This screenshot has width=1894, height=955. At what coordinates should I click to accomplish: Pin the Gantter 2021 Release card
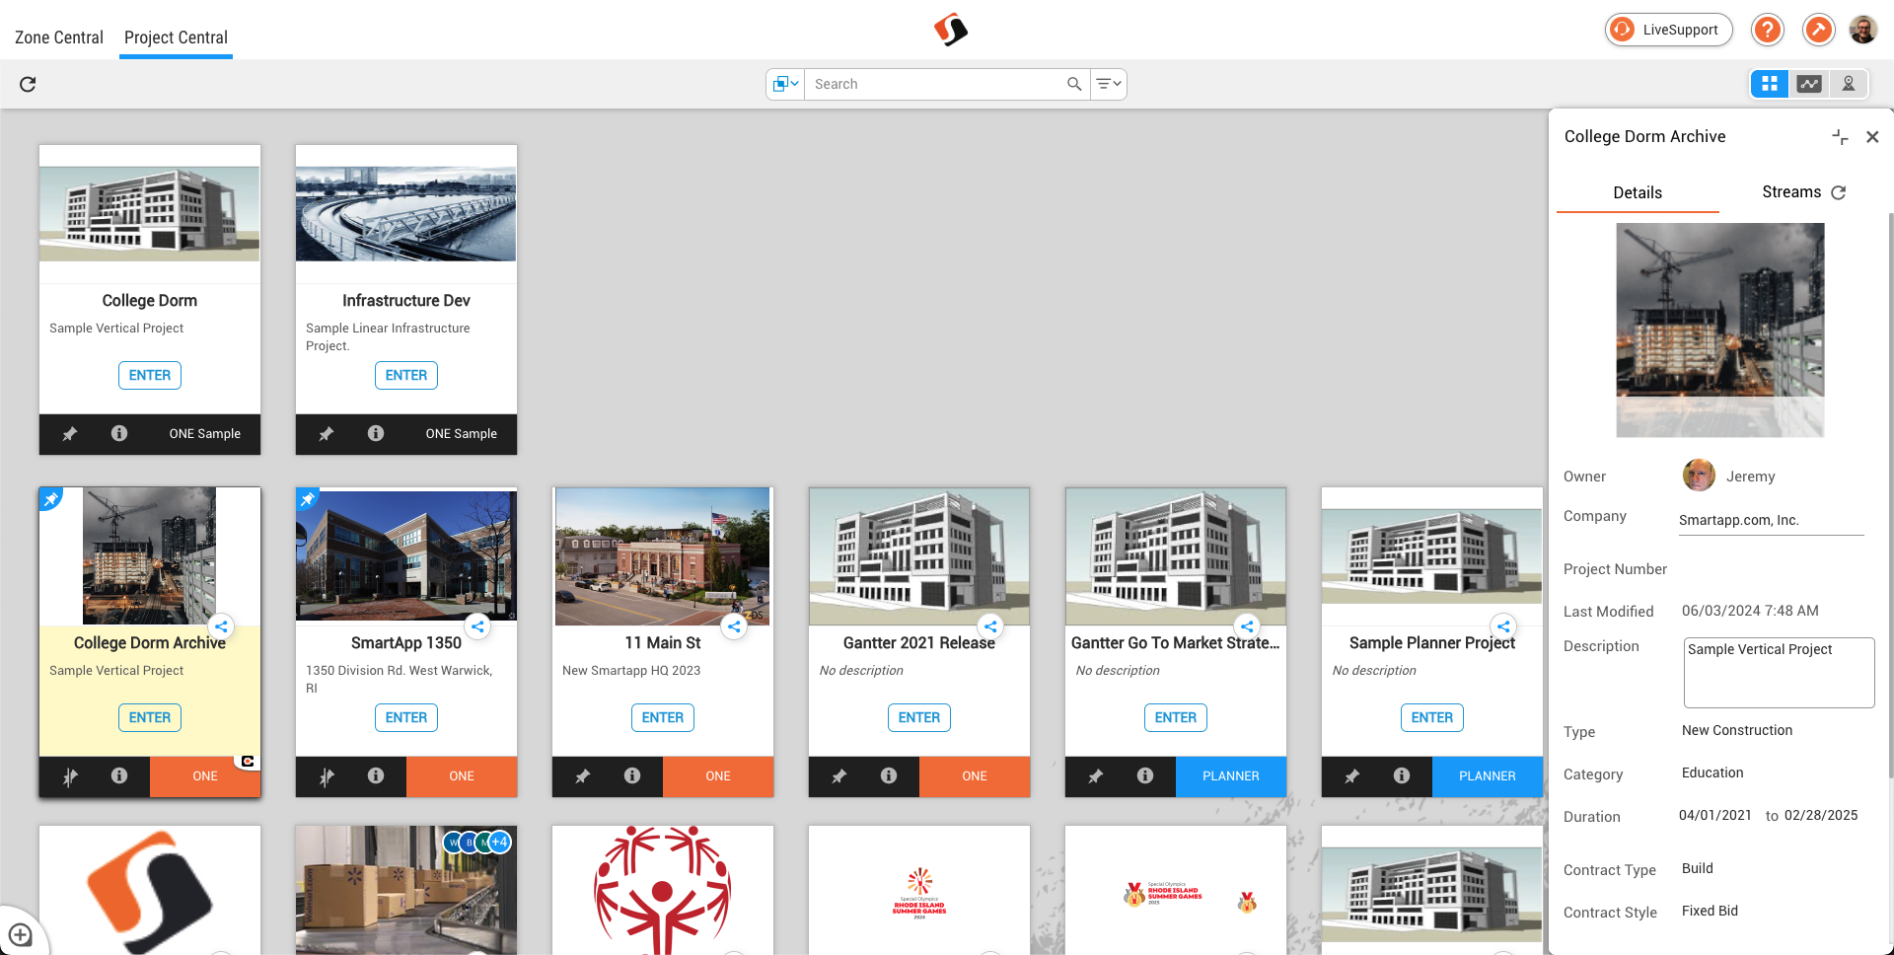pos(839,776)
